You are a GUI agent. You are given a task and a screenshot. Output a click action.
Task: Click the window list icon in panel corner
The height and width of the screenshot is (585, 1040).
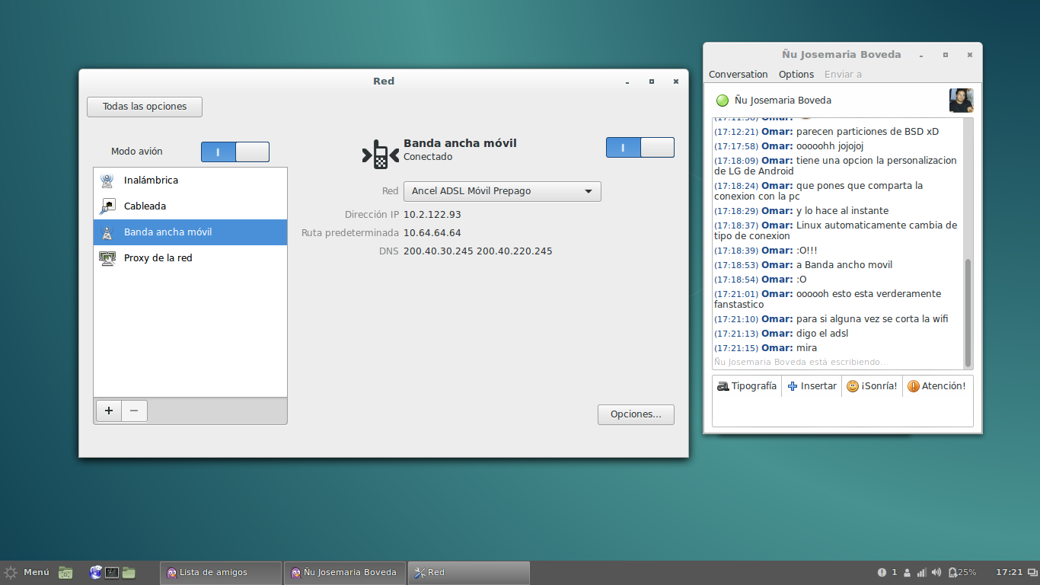(x=1032, y=572)
